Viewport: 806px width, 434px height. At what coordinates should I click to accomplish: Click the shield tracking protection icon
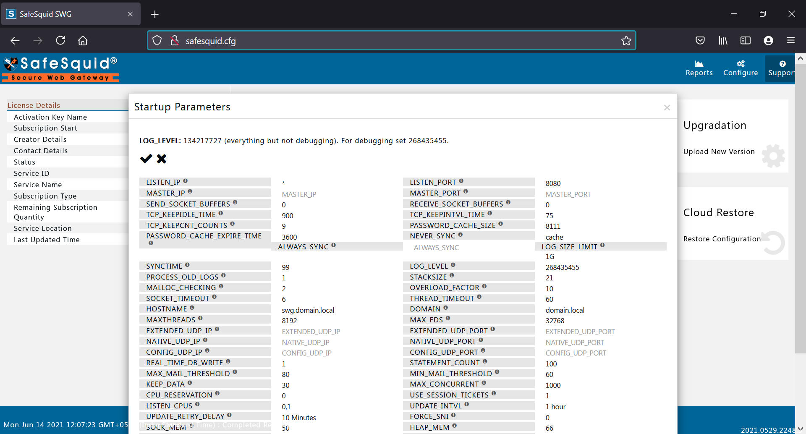coord(157,41)
